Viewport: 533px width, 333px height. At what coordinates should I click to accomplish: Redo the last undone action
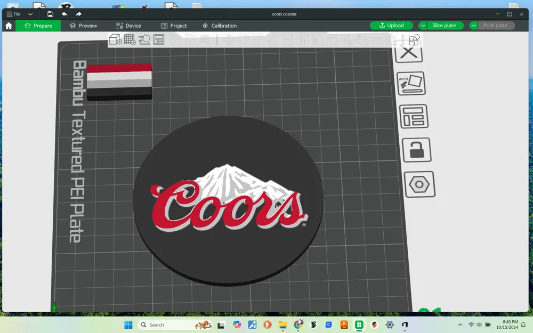click(x=78, y=14)
